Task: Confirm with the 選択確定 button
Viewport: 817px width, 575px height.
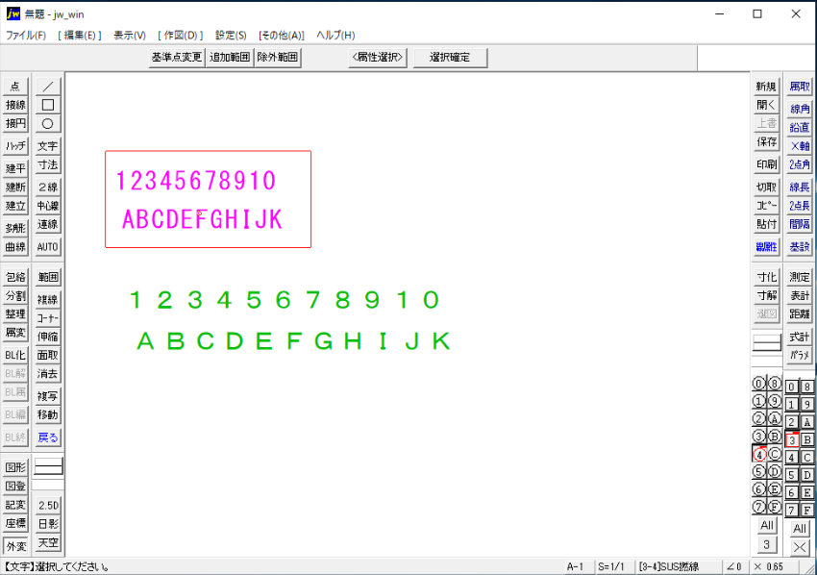Action: [450, 58]
